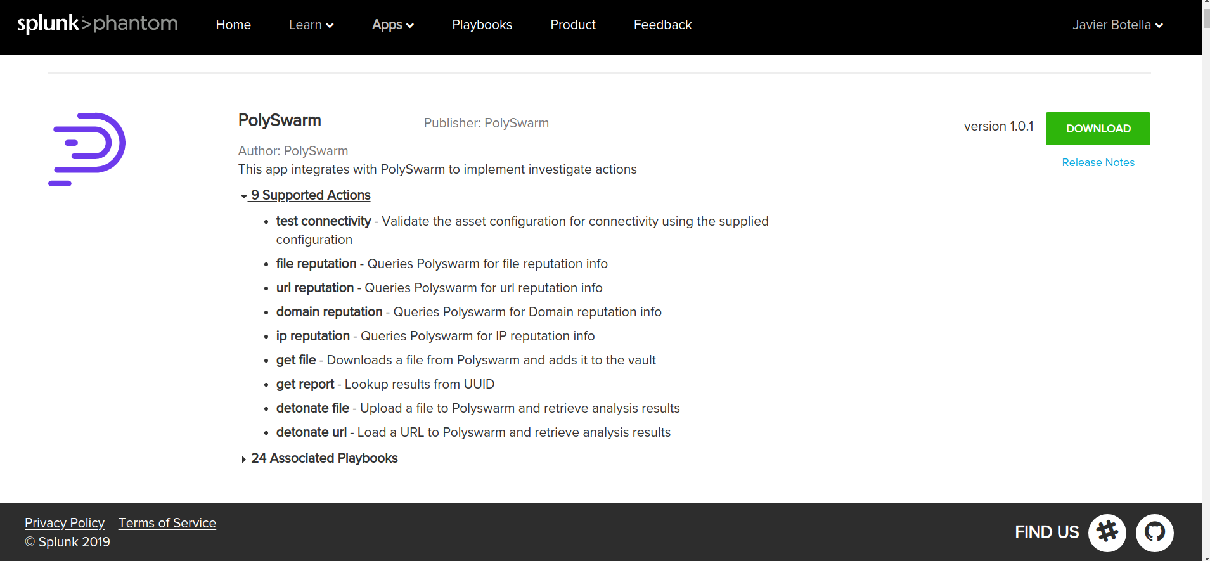Open the Feedback page
1210x561 pixels.
tap(663, 25)
